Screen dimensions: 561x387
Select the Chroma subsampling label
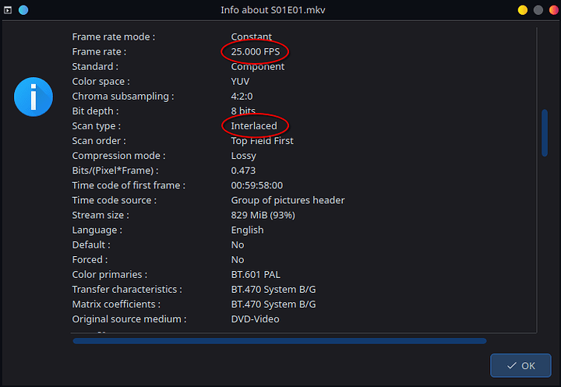pos(123,97)
